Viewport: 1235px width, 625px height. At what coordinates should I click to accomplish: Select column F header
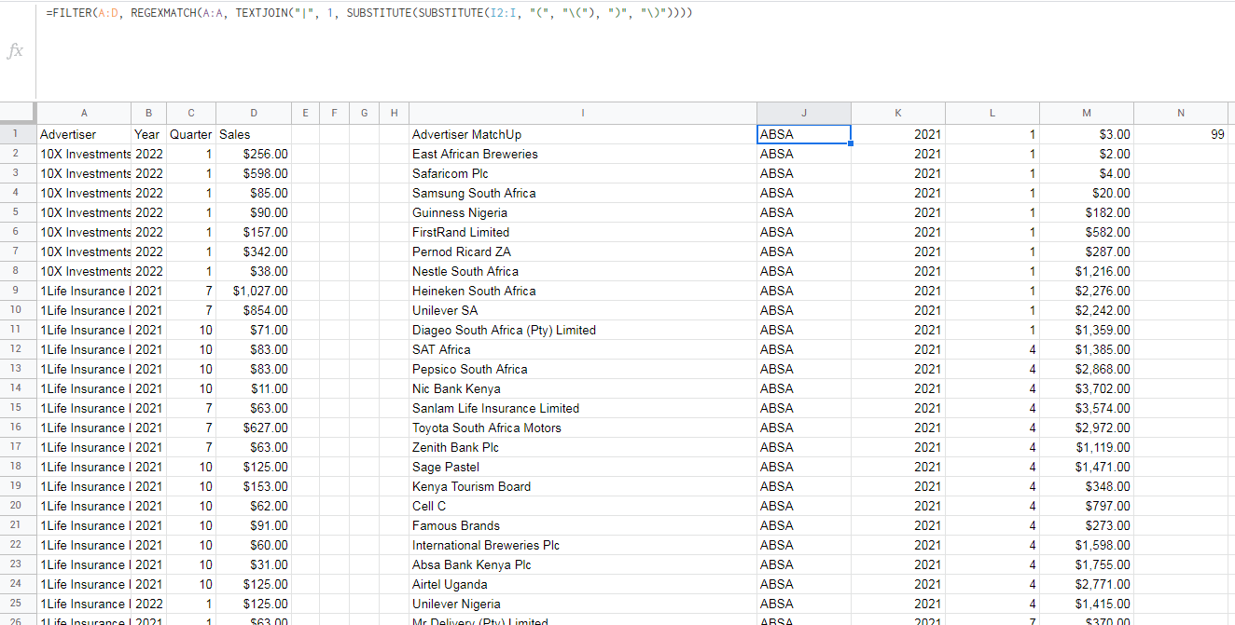pyautogui.click(x=334, y=113)
